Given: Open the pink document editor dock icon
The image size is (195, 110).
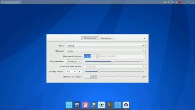Looking at the screenshot, I should click(85, 105).
